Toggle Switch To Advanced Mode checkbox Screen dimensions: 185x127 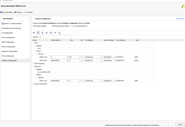(3, 23)
